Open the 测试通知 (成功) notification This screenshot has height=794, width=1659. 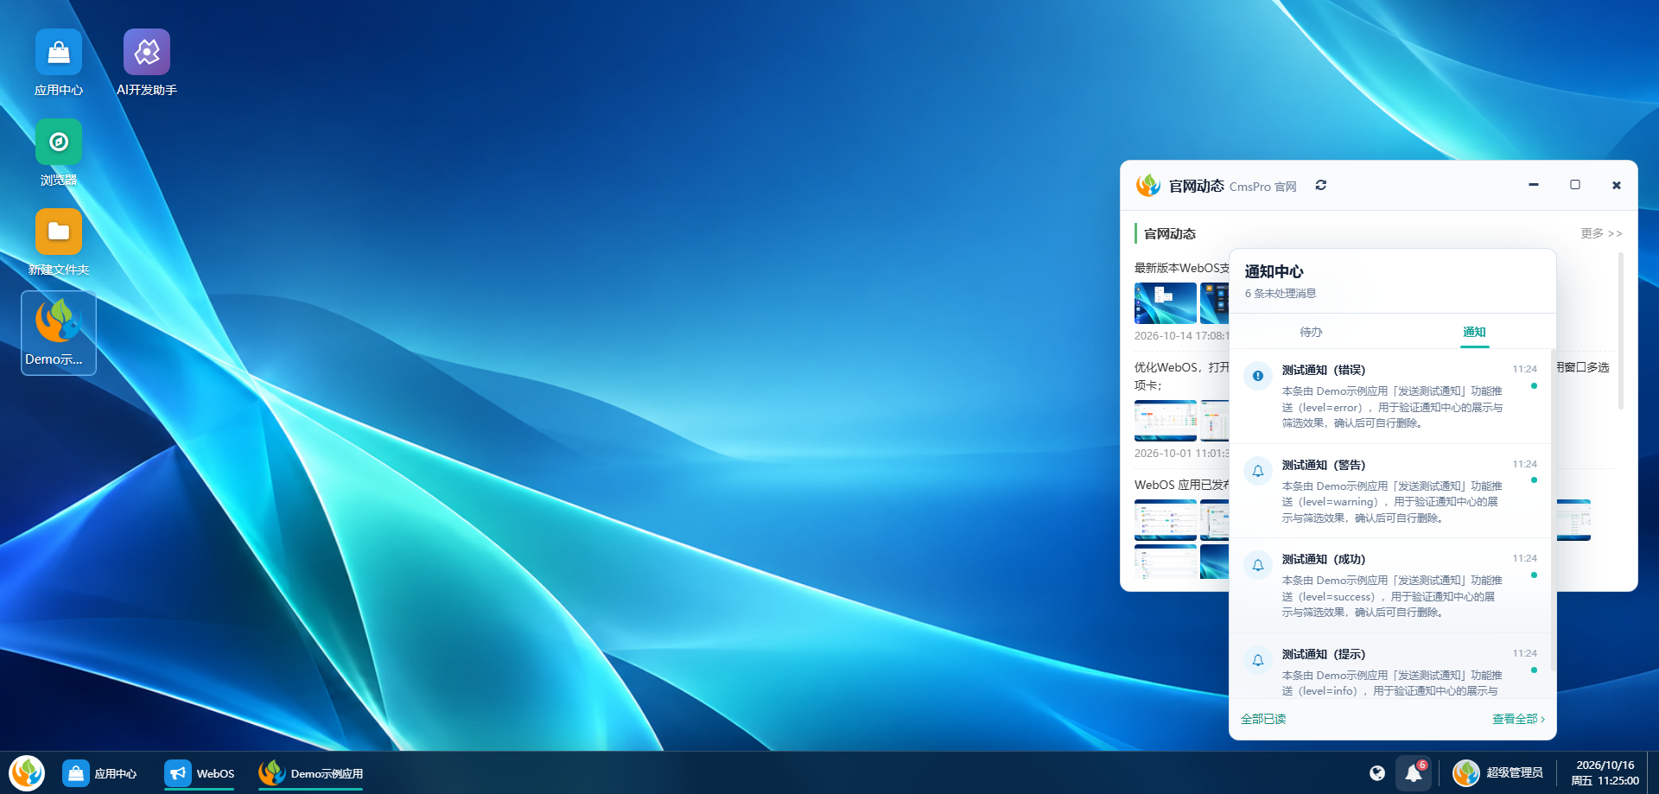(x=1391, y=586)
